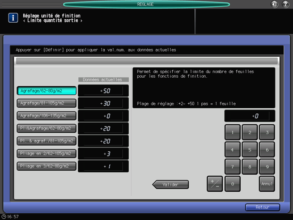This screenshot has width=293, height=220.
Task: Open the help question mark icon
Action: click(x=286, y=4)
